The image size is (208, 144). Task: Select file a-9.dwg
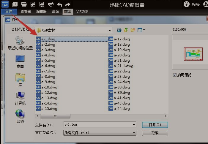[x=46, y=82]
